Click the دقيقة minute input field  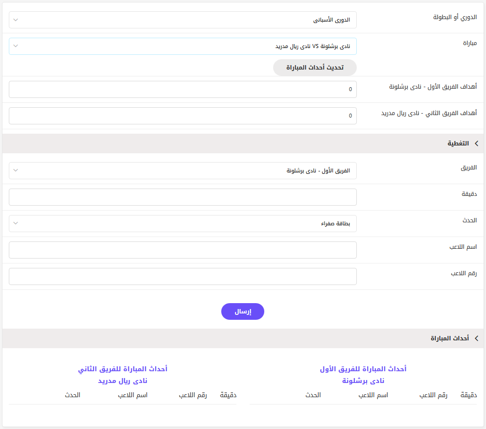coord(183,197)
